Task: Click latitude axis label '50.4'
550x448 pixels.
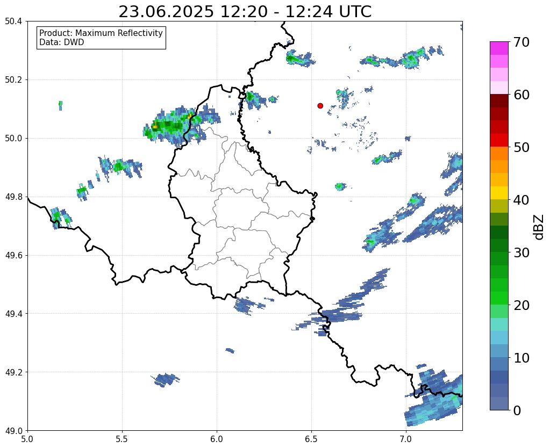Action: [x=13, y=21]
